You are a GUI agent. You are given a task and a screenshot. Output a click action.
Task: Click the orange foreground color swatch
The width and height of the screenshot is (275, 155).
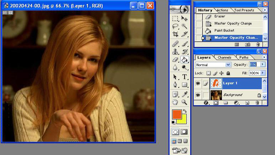click(x=177, y=114)
